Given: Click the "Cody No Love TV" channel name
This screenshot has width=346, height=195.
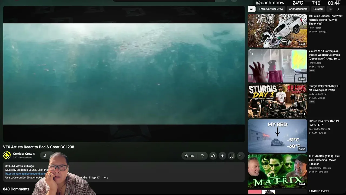Looking at the screenshot, I should coord(317,94).
